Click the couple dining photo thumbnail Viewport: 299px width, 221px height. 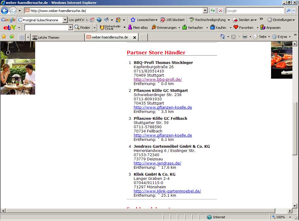tap(18, 77)
